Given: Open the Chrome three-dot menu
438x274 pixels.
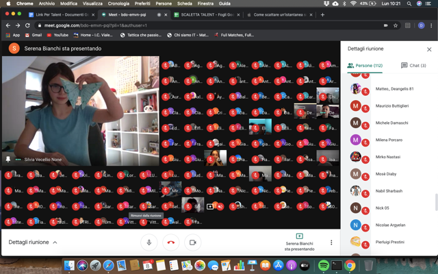Looking at the screenshot, I should coord(432,25).
